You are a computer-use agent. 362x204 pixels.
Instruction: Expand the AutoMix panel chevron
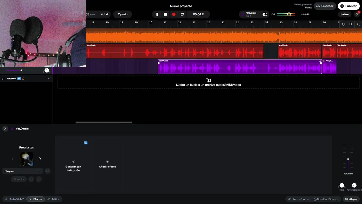49,78
